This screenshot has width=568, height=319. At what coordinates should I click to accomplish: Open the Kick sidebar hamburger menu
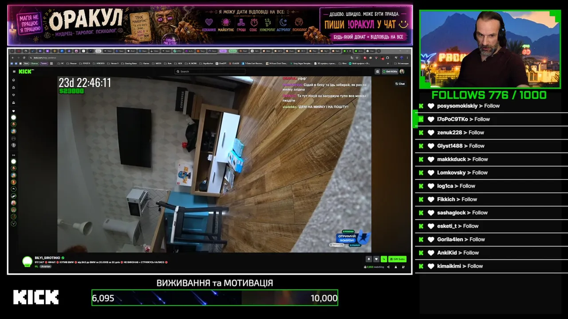click(x=14, y=71)
